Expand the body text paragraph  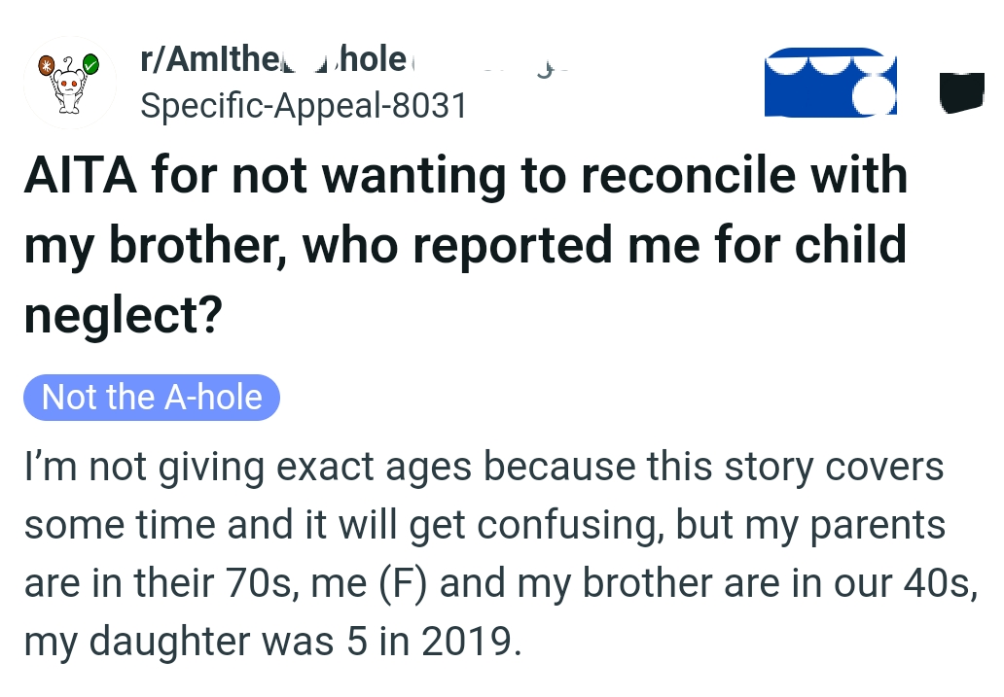coord(486,554)
